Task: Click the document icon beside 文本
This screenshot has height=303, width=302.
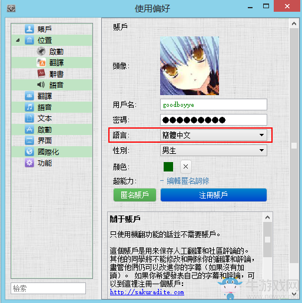Action: click(29, 118)
